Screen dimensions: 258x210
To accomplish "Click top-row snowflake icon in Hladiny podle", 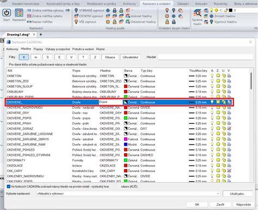I will (x=108, y=10).
